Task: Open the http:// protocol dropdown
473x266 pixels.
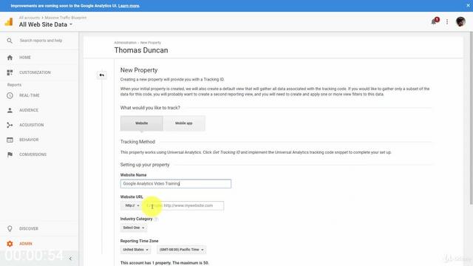Action: tap(132, 205)
